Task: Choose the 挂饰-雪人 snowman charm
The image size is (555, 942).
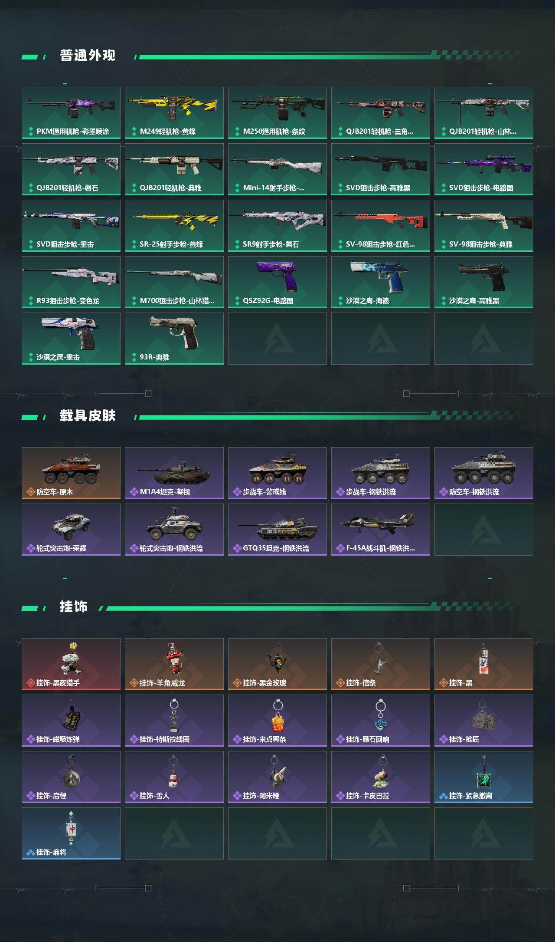Action: pyautogui.click(x=174, y=777)
